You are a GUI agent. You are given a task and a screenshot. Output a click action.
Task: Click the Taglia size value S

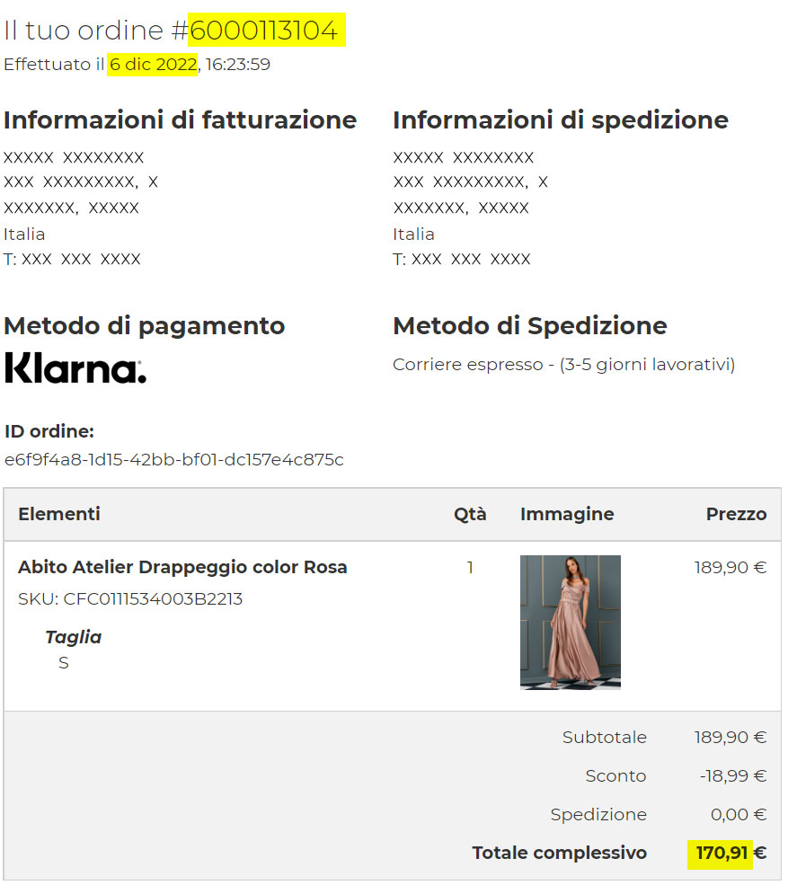64,662
